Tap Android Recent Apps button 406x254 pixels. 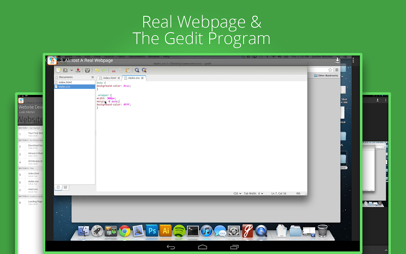234,247
